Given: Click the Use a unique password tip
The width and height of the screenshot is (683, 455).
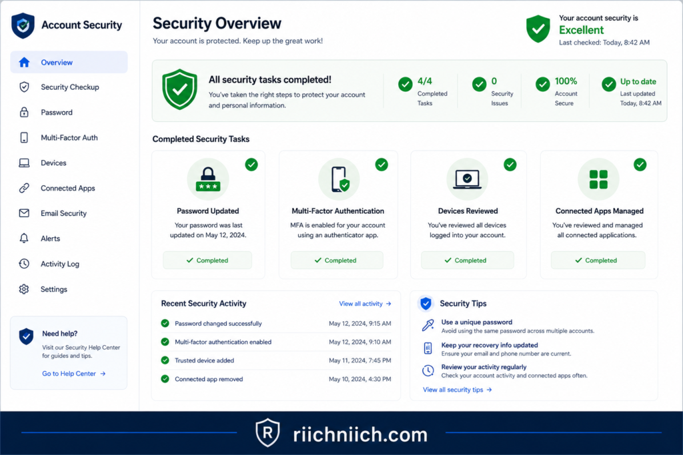Looking at the screenshot, I should pyautogui.click(x=508, y=326).
